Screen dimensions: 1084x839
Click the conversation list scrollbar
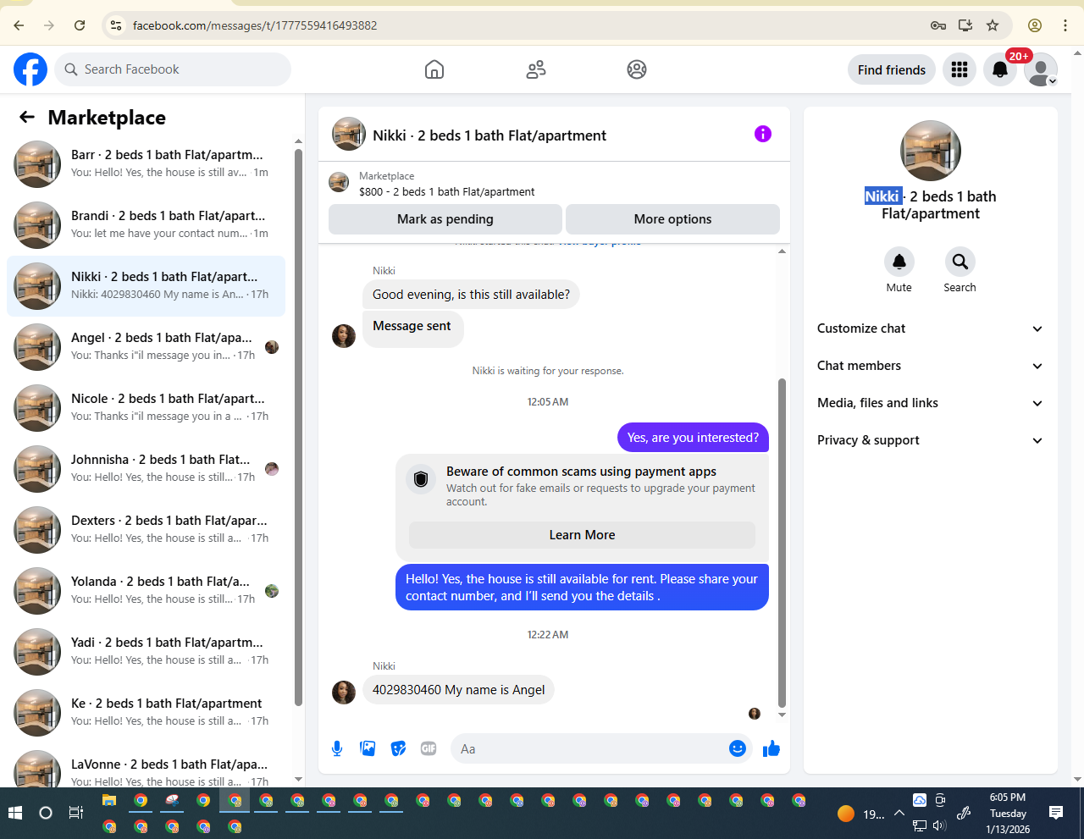[298, 428]
